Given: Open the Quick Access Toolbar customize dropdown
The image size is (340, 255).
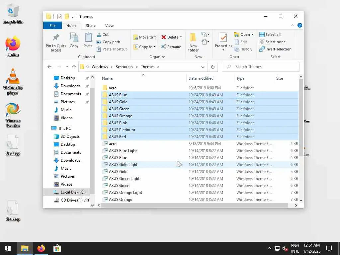Looking at the screenshot, I should click(73, 17).
